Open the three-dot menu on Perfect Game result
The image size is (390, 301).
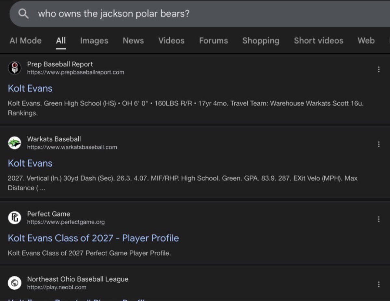(x=379, y=219)
